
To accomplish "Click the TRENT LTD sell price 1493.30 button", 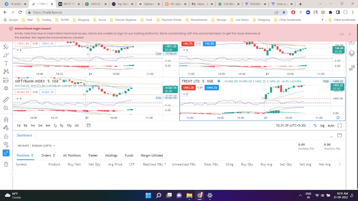I will [189, 88].
